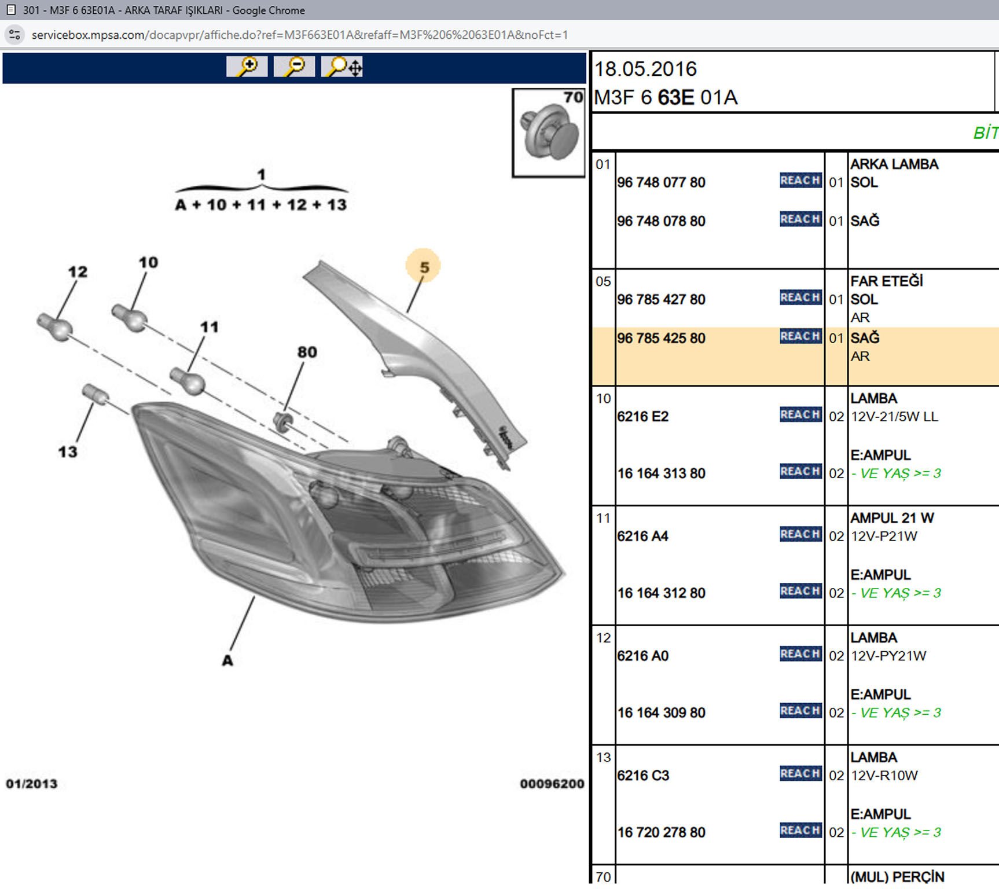Select bulb callout 12 in the diagram
This screenshot has height=889, width=999.
[78, 271]
